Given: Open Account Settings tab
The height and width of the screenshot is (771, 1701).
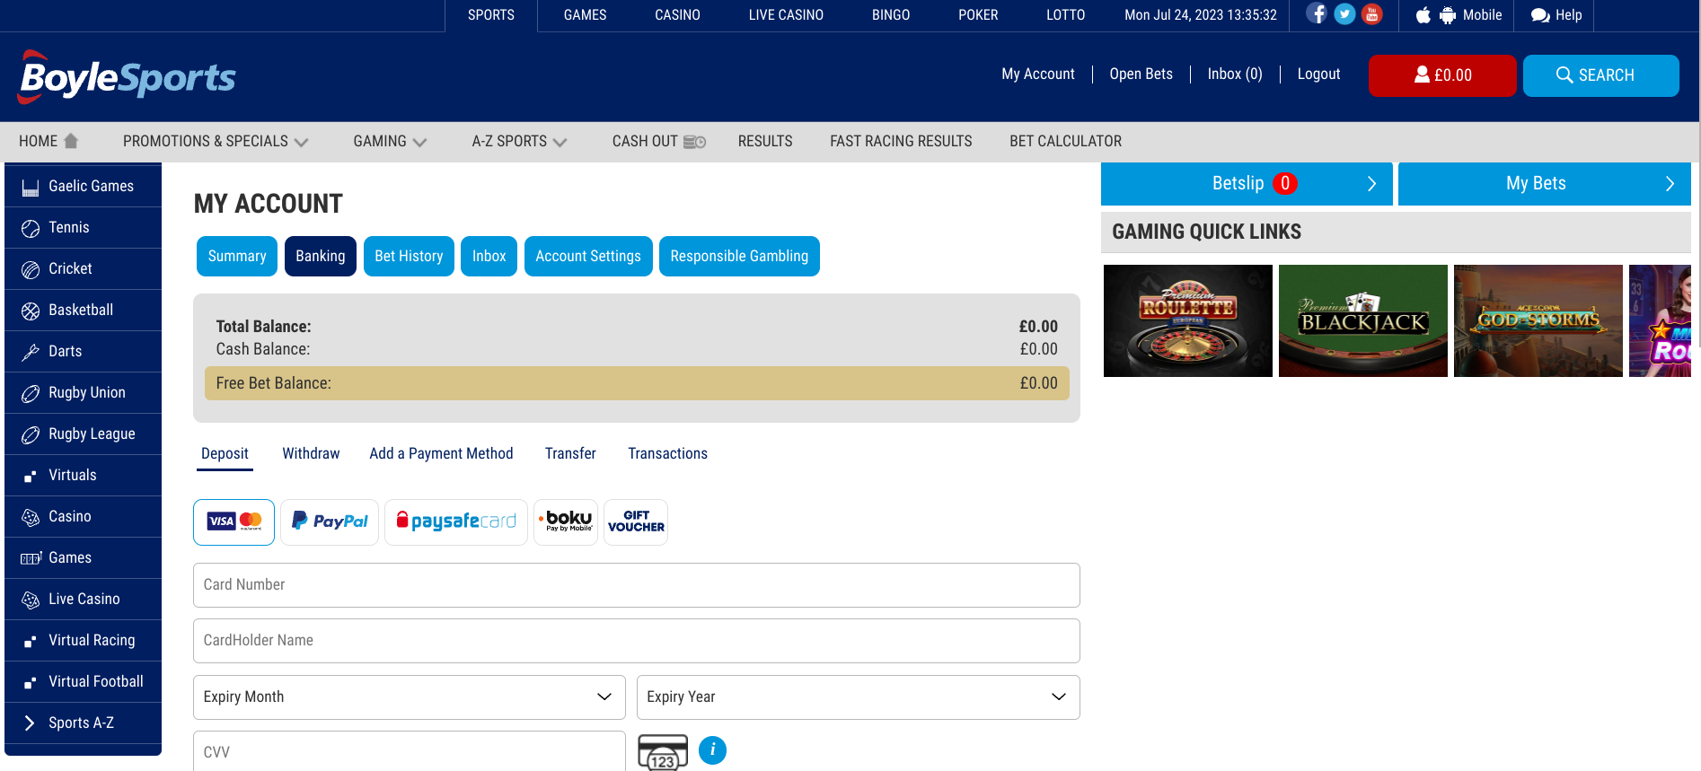Looking at the screenshot, I should point(588,257).
